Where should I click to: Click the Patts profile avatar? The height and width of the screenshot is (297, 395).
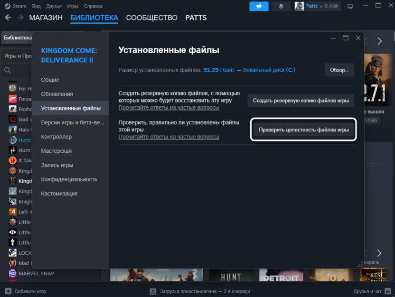(x=299, y=6)
